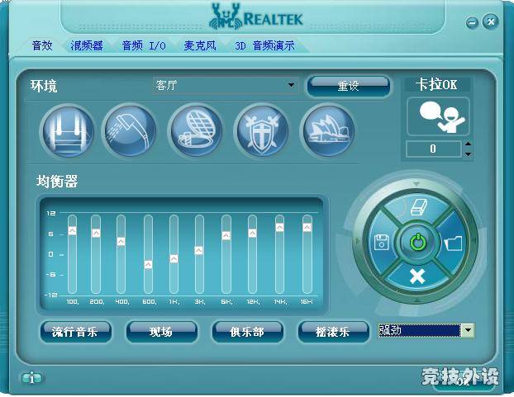Close the Realtek audio manager window
Image resolution: width=514 pixels, height=397 pixels.
(491, 21)
